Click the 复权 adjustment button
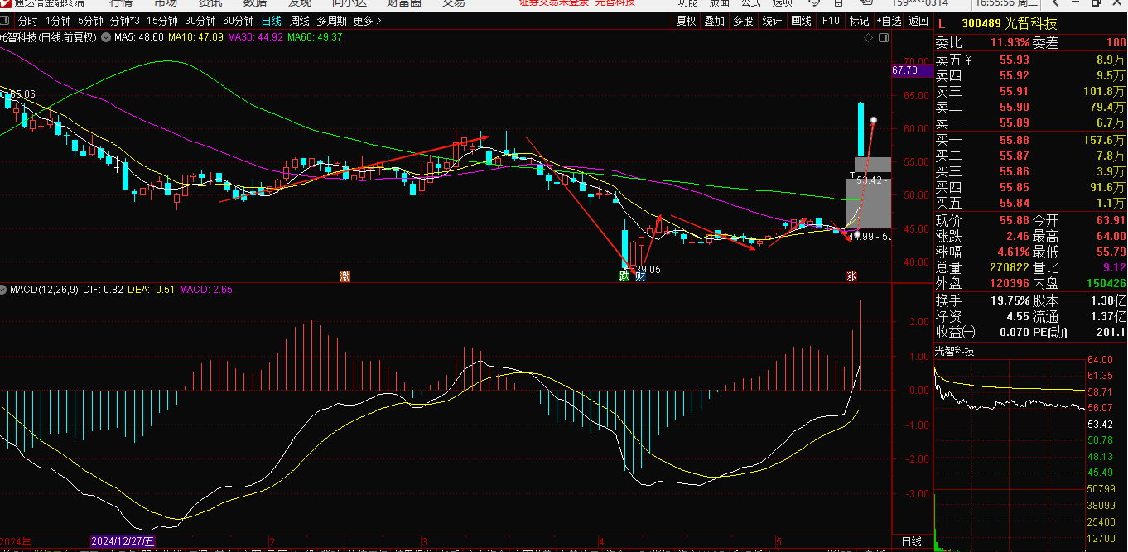The image size is (1128, 552). (x=687, y=21)
